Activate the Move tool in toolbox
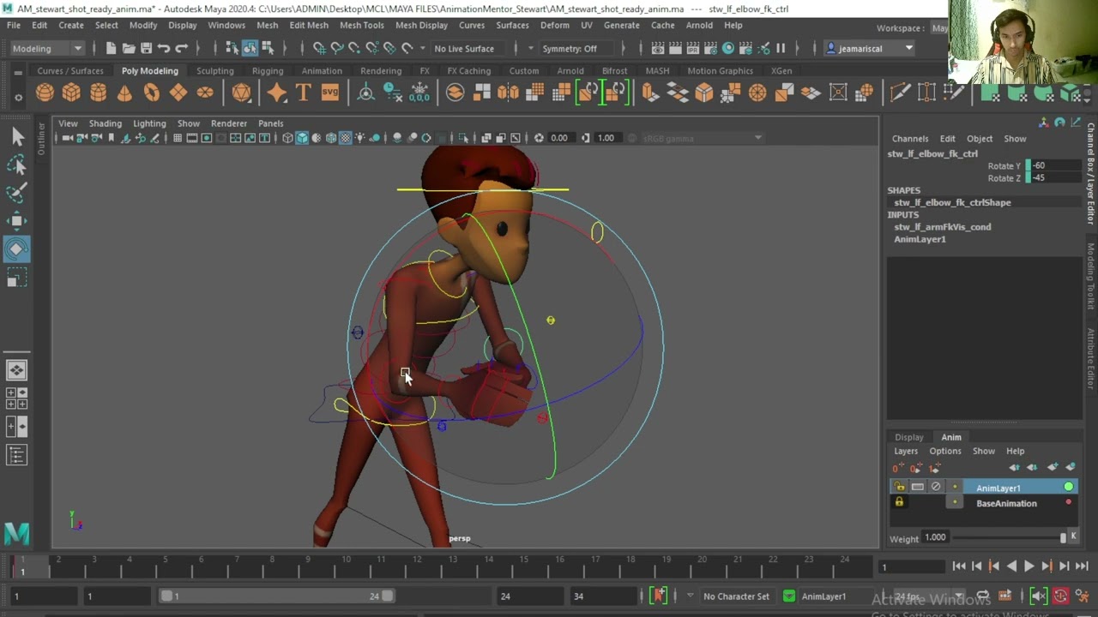Image resolution: width=1098 pixels, height=617 pixels. point(17,221)
